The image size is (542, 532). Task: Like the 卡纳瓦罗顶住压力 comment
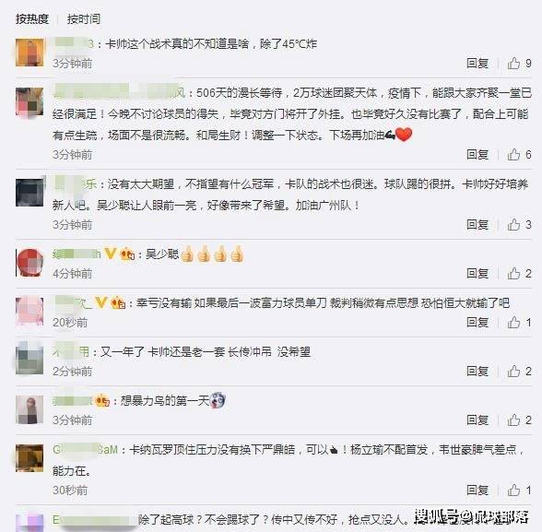tap(513, 491)
